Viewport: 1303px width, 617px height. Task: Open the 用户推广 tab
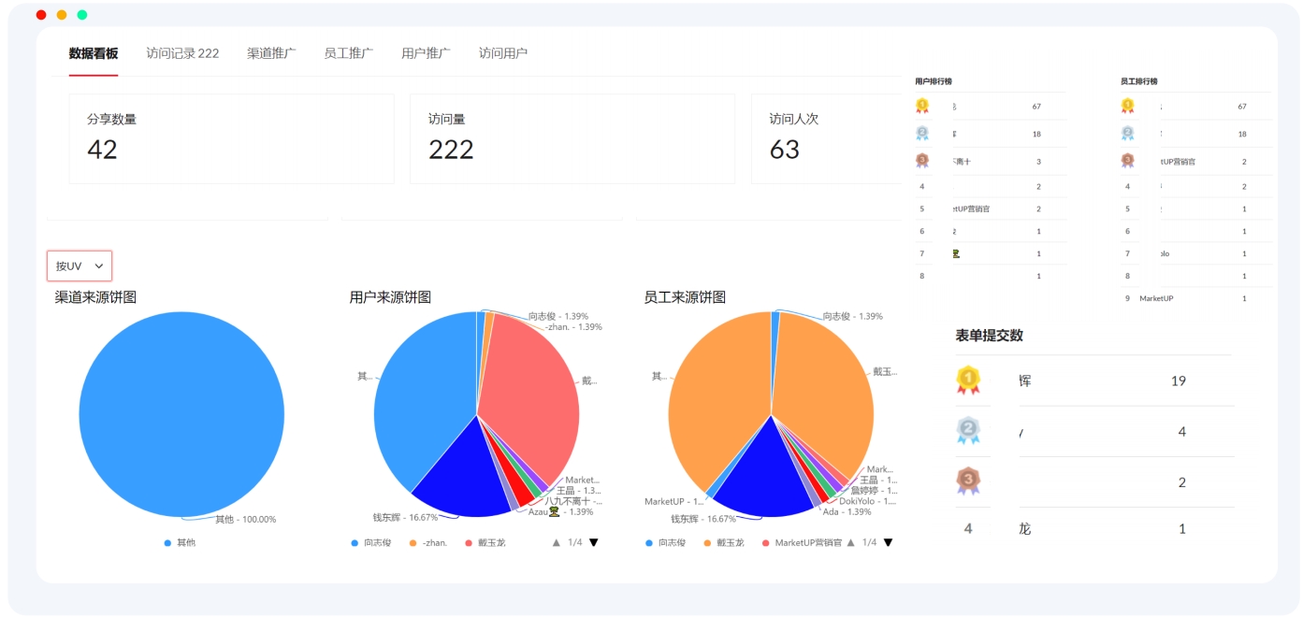(x=426, y=53)
